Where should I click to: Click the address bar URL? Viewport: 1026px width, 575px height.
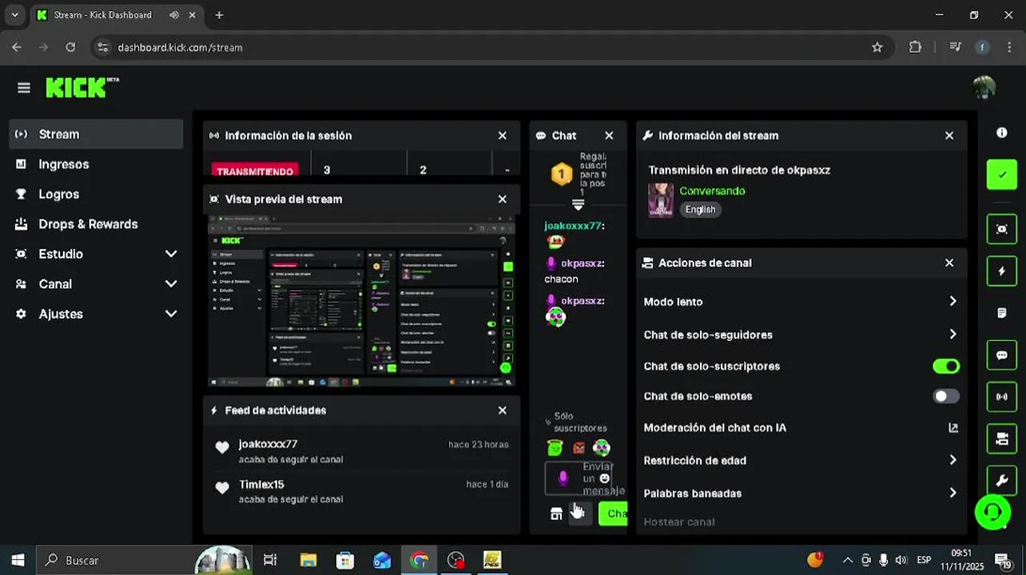pos(180,47)
